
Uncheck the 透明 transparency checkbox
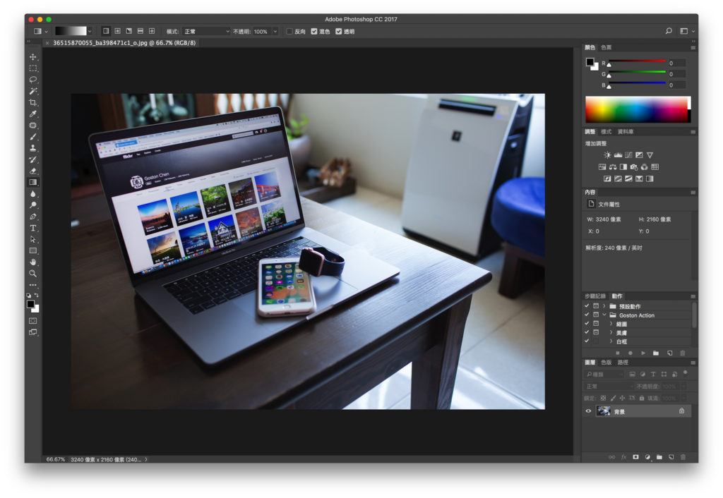click(x=338, y=31)
